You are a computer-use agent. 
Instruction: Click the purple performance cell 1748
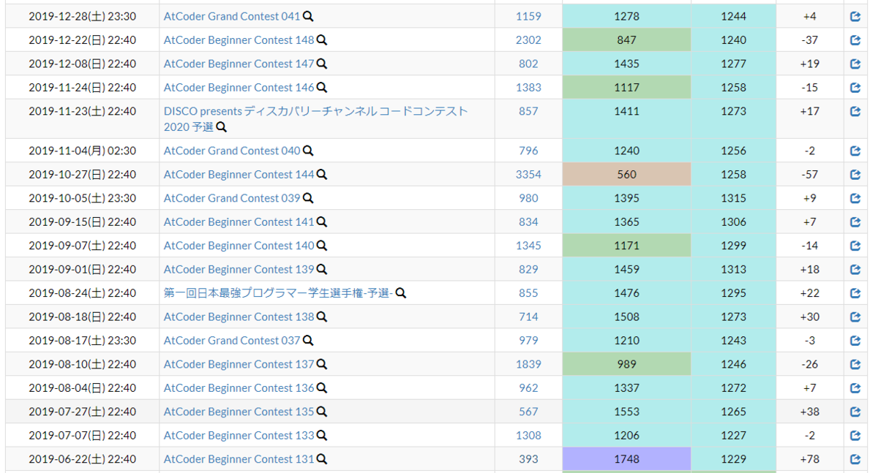[627, 459]
